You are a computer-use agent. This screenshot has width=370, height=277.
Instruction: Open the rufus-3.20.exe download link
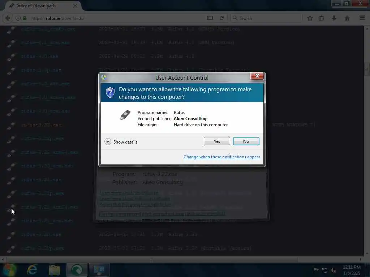pyautogui.click(x=41, y=234)
